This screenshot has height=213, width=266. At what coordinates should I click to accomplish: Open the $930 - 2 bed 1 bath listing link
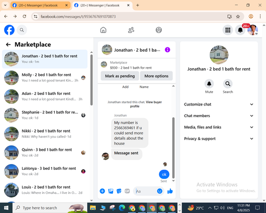pyautogui.click(x=131, y=68)
